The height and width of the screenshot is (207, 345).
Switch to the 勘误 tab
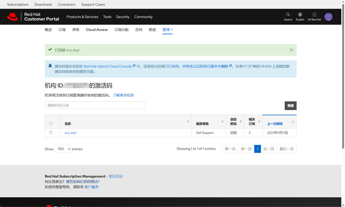click(x=152, y=30)
